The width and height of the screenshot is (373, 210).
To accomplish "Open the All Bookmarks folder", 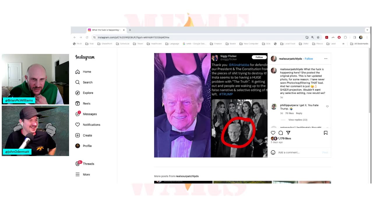I will 359,44.
